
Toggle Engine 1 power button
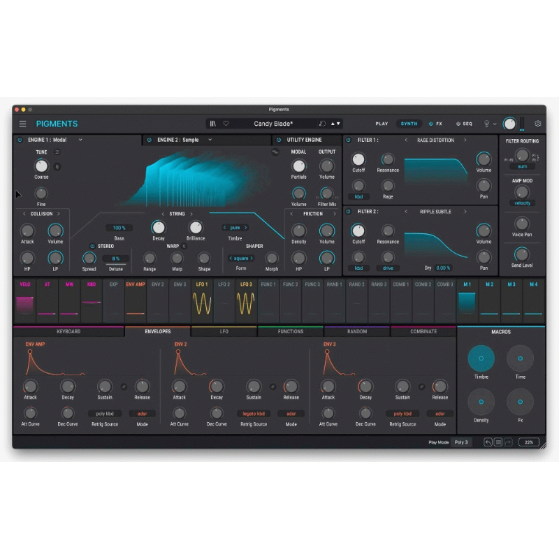(x=19, y=140)
